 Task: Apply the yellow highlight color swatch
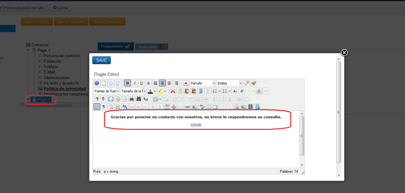pos(160,91)
